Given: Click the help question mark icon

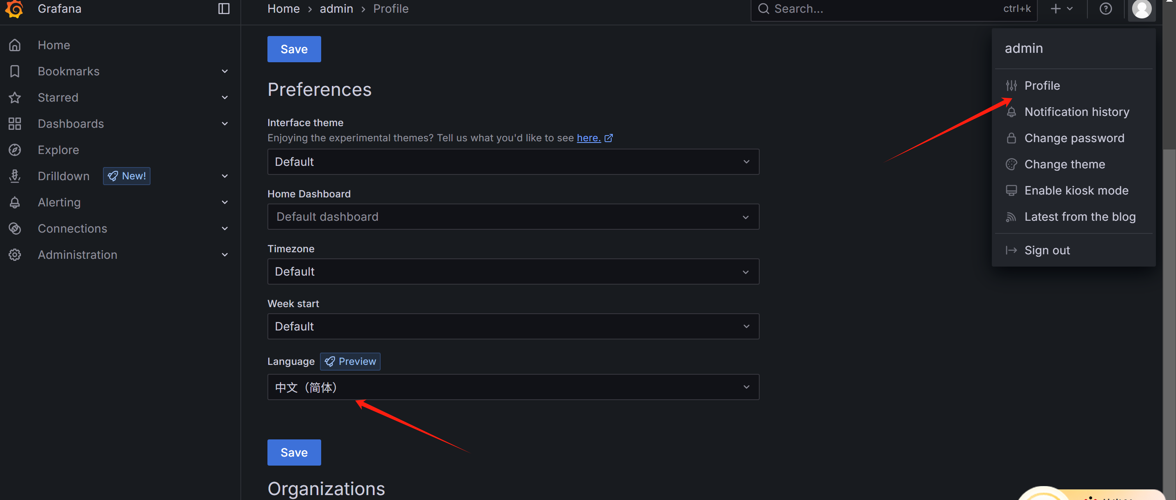Looking at the screenshot, I should click(x=1105, y=9).
